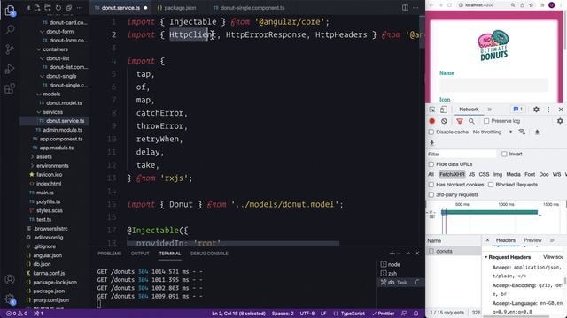Toggle the network filter funnel icon
The height and width of the screenshot is (318, 567).
pyautogui.click(x=460, y=121)
